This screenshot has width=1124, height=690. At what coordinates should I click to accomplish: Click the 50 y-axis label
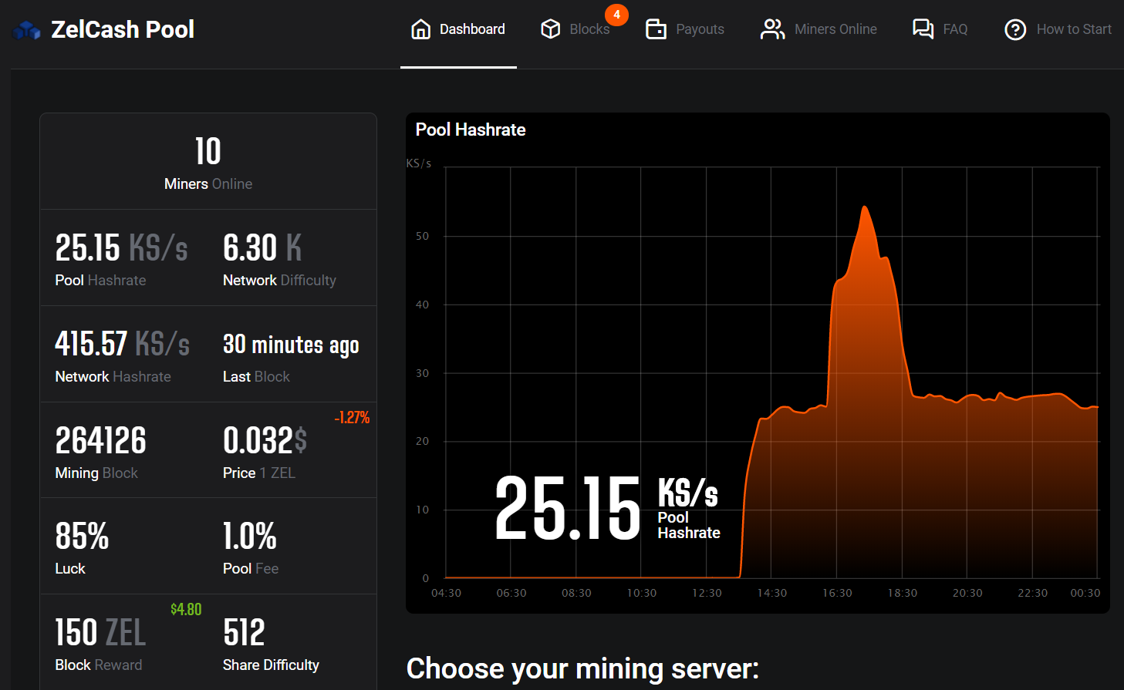tap(422, 236)
